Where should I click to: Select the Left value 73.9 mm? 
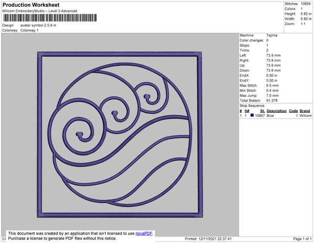pyautogui.click(x=273, y=56)
